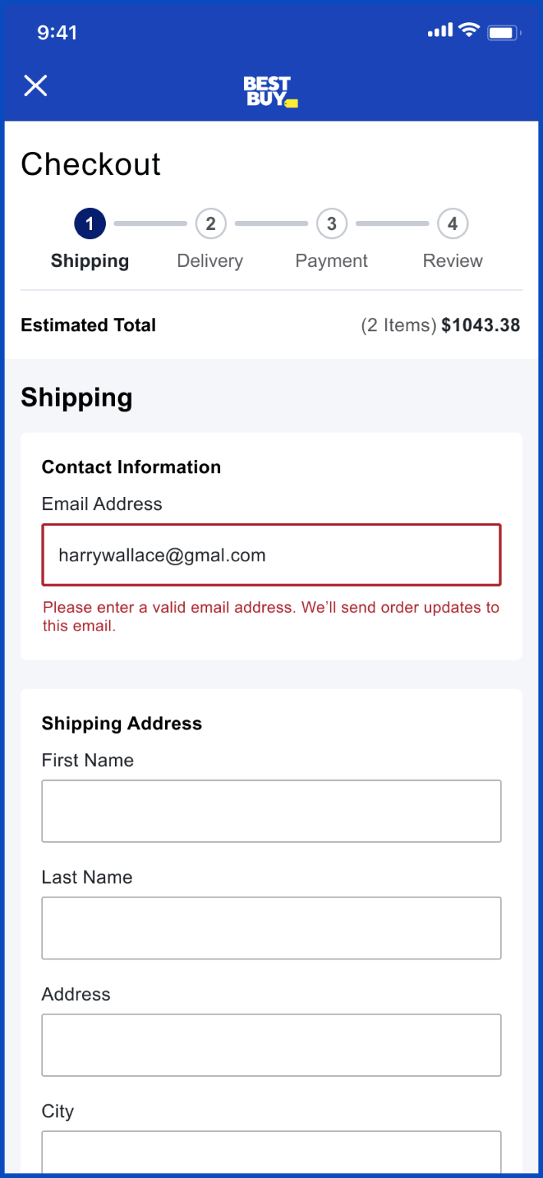This screenshot has width=543, height=1178.
Task: Tap the cellular signal bars icon
Action: point(439,31)
